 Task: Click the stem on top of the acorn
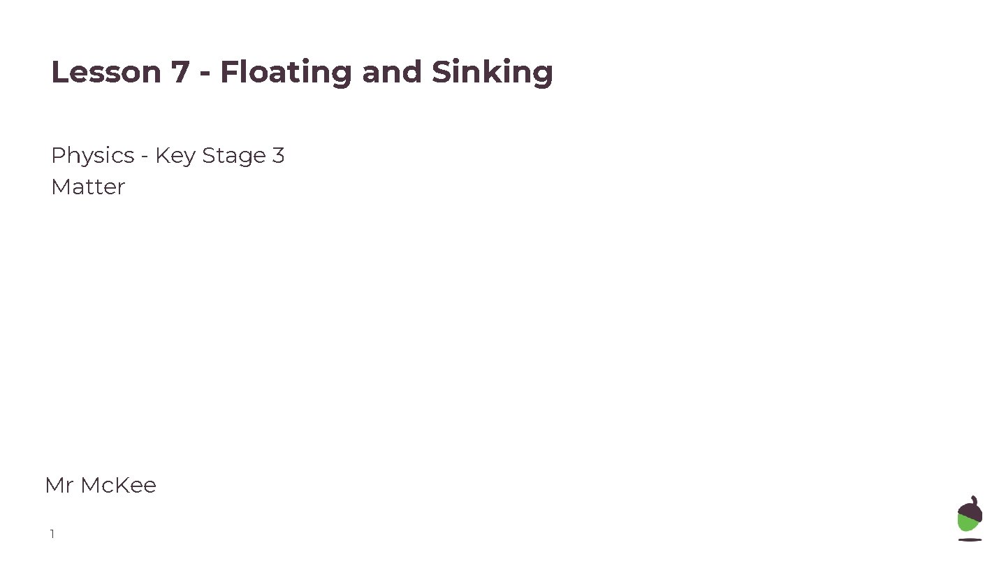click(x=975, y=499)
